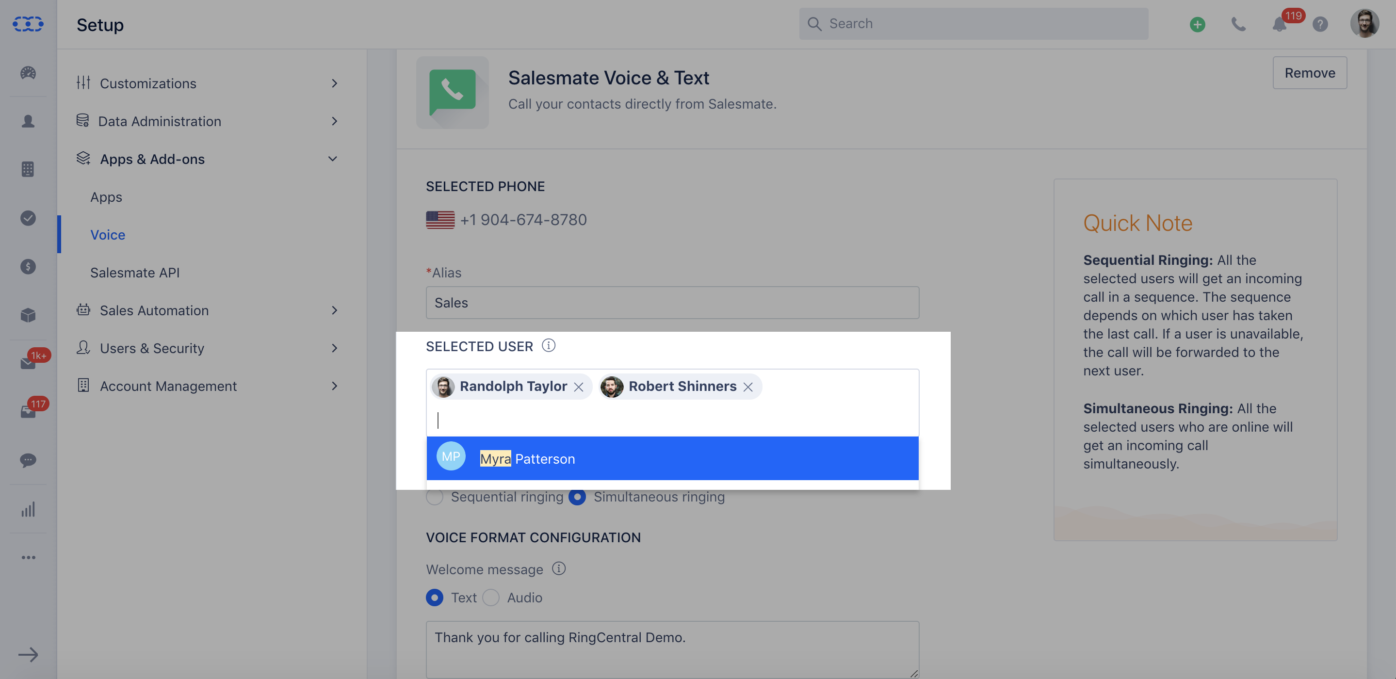Open the Apps submenu item
The image size is (1396, 679).
pyautogui.click(x=106, y=197)
